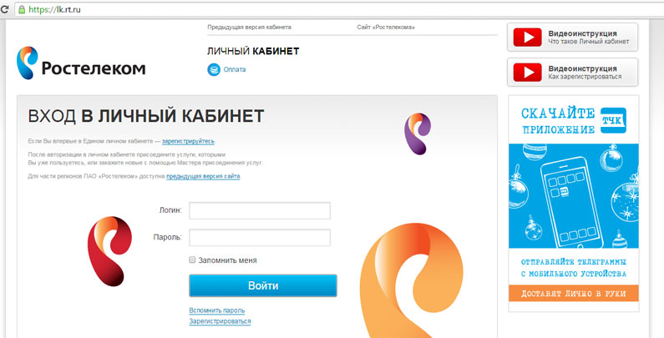Click the Пароль input field
The image size is (664, 338).
tap(260, 237)
